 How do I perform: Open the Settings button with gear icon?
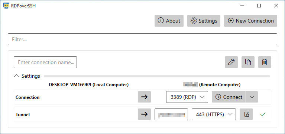[204, 21]
